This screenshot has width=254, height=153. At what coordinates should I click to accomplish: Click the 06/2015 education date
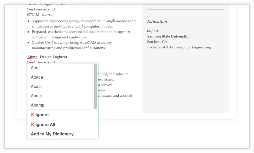(154, 31)
